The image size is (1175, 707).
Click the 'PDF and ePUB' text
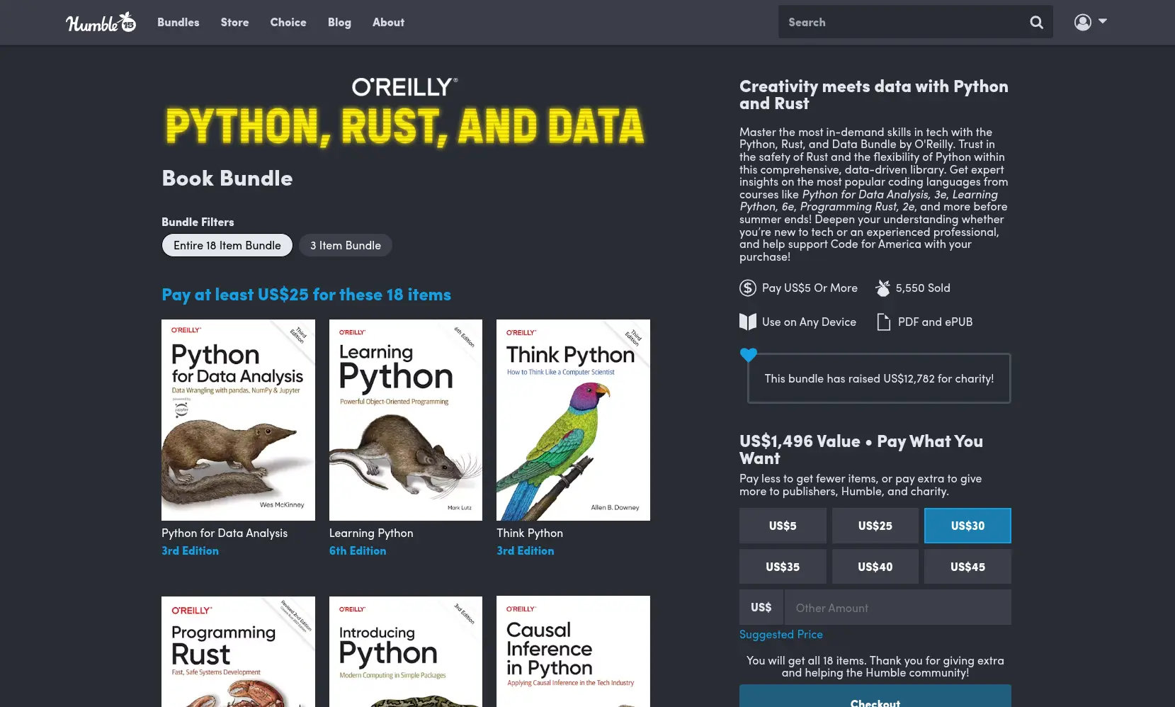pos(935,322)
